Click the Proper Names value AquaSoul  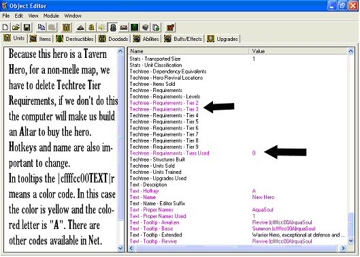[263, 210]
